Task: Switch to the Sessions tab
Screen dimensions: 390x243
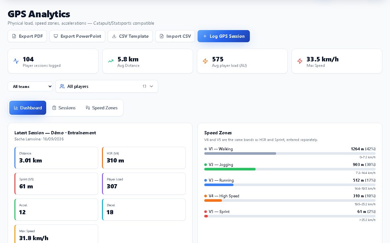Action: (64, 108)
